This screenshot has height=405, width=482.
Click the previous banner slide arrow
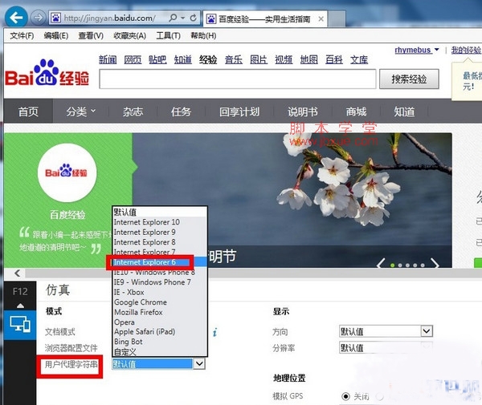[x=381, y=264]
